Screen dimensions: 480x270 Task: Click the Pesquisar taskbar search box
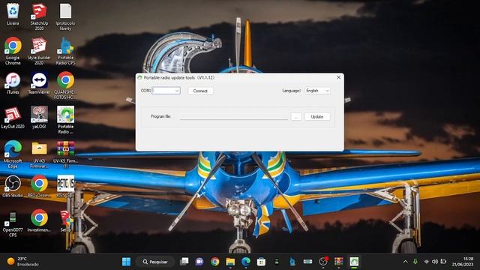(155, 262)
